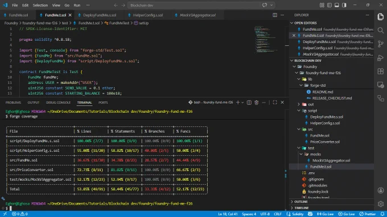Open notifications bell in status bar
This screenshot has height=217, width=387.
(x=382, y=214)
